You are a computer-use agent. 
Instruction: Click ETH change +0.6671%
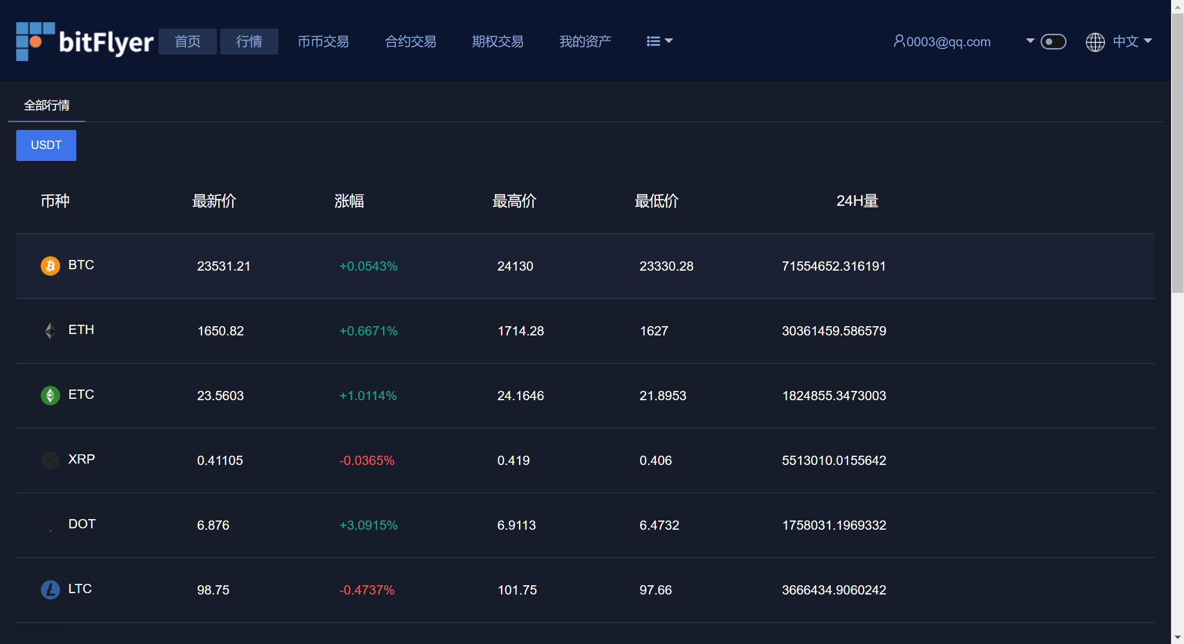369,331
